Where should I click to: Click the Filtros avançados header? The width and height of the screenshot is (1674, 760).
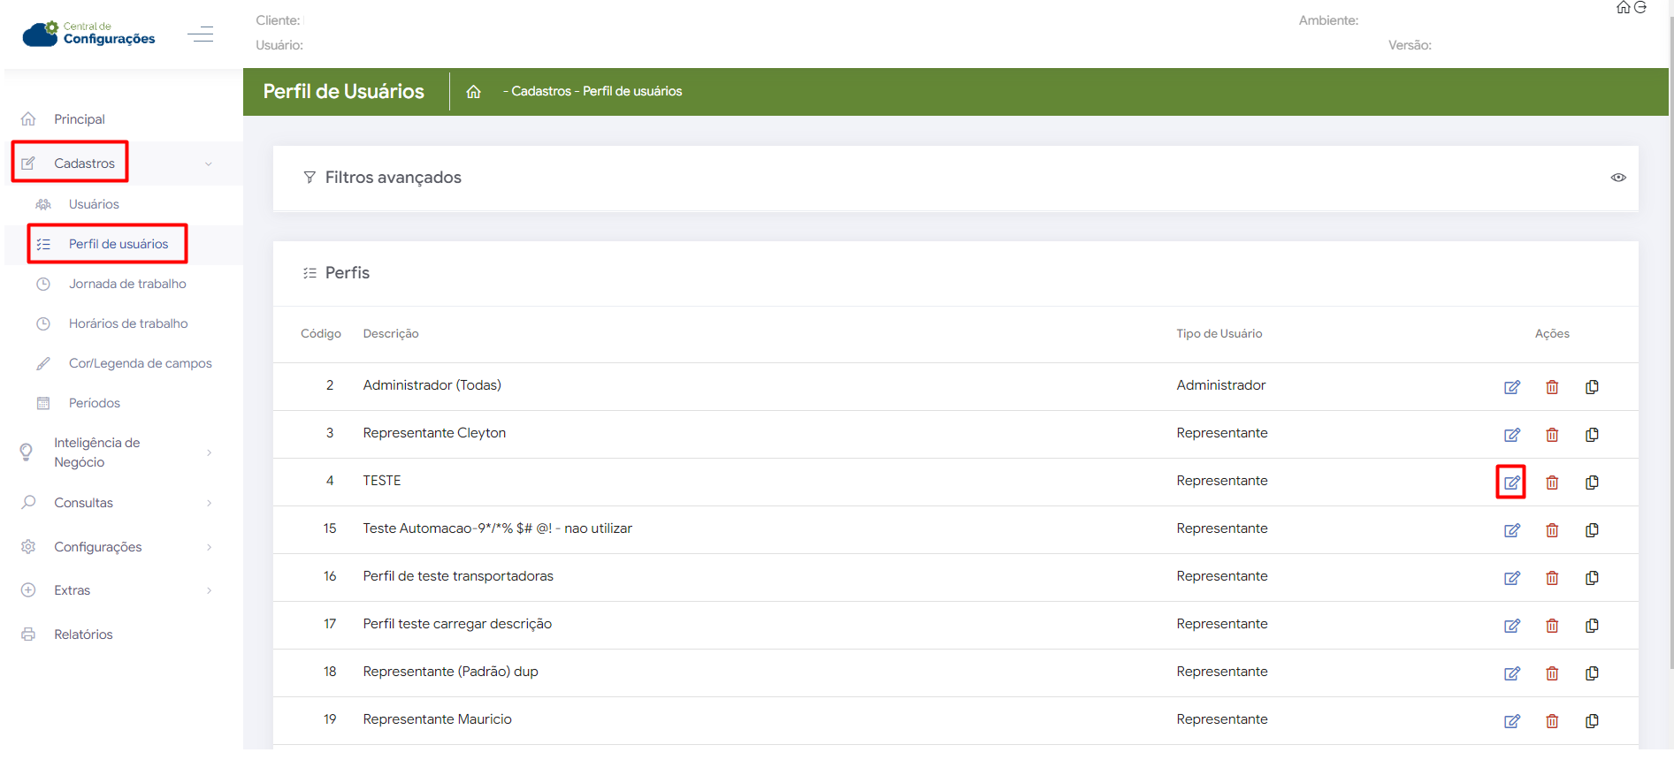click(393, 178)
